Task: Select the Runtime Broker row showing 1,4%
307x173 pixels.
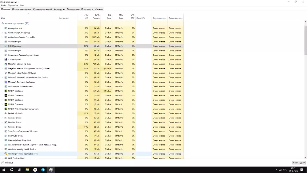Action: pyautogui.click(x=92, y=127)
